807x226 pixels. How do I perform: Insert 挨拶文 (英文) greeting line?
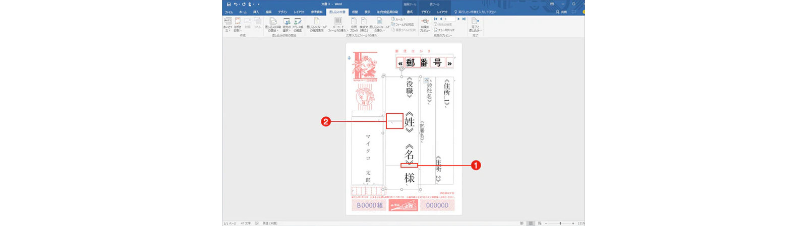point(364,25)
